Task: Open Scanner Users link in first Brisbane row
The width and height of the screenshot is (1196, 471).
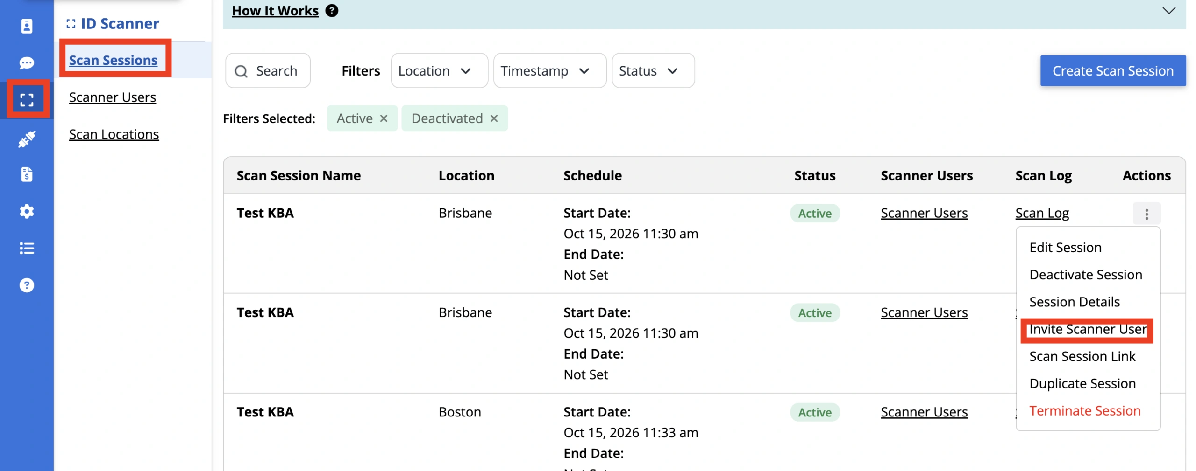Action: (x=924, y=213)
